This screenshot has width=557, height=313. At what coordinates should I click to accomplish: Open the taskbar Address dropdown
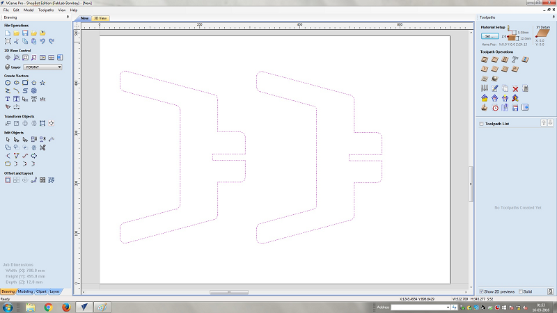(448, 307)
